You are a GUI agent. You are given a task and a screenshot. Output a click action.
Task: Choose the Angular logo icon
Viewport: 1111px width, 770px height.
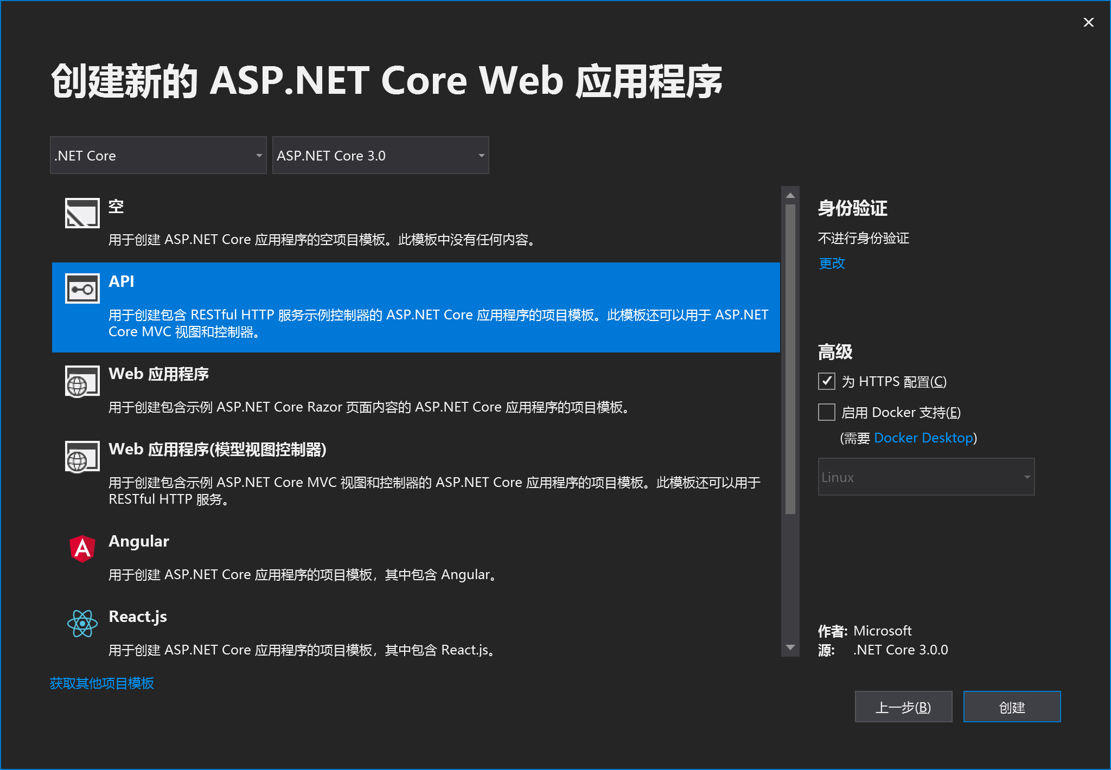(x=82, y=548)
